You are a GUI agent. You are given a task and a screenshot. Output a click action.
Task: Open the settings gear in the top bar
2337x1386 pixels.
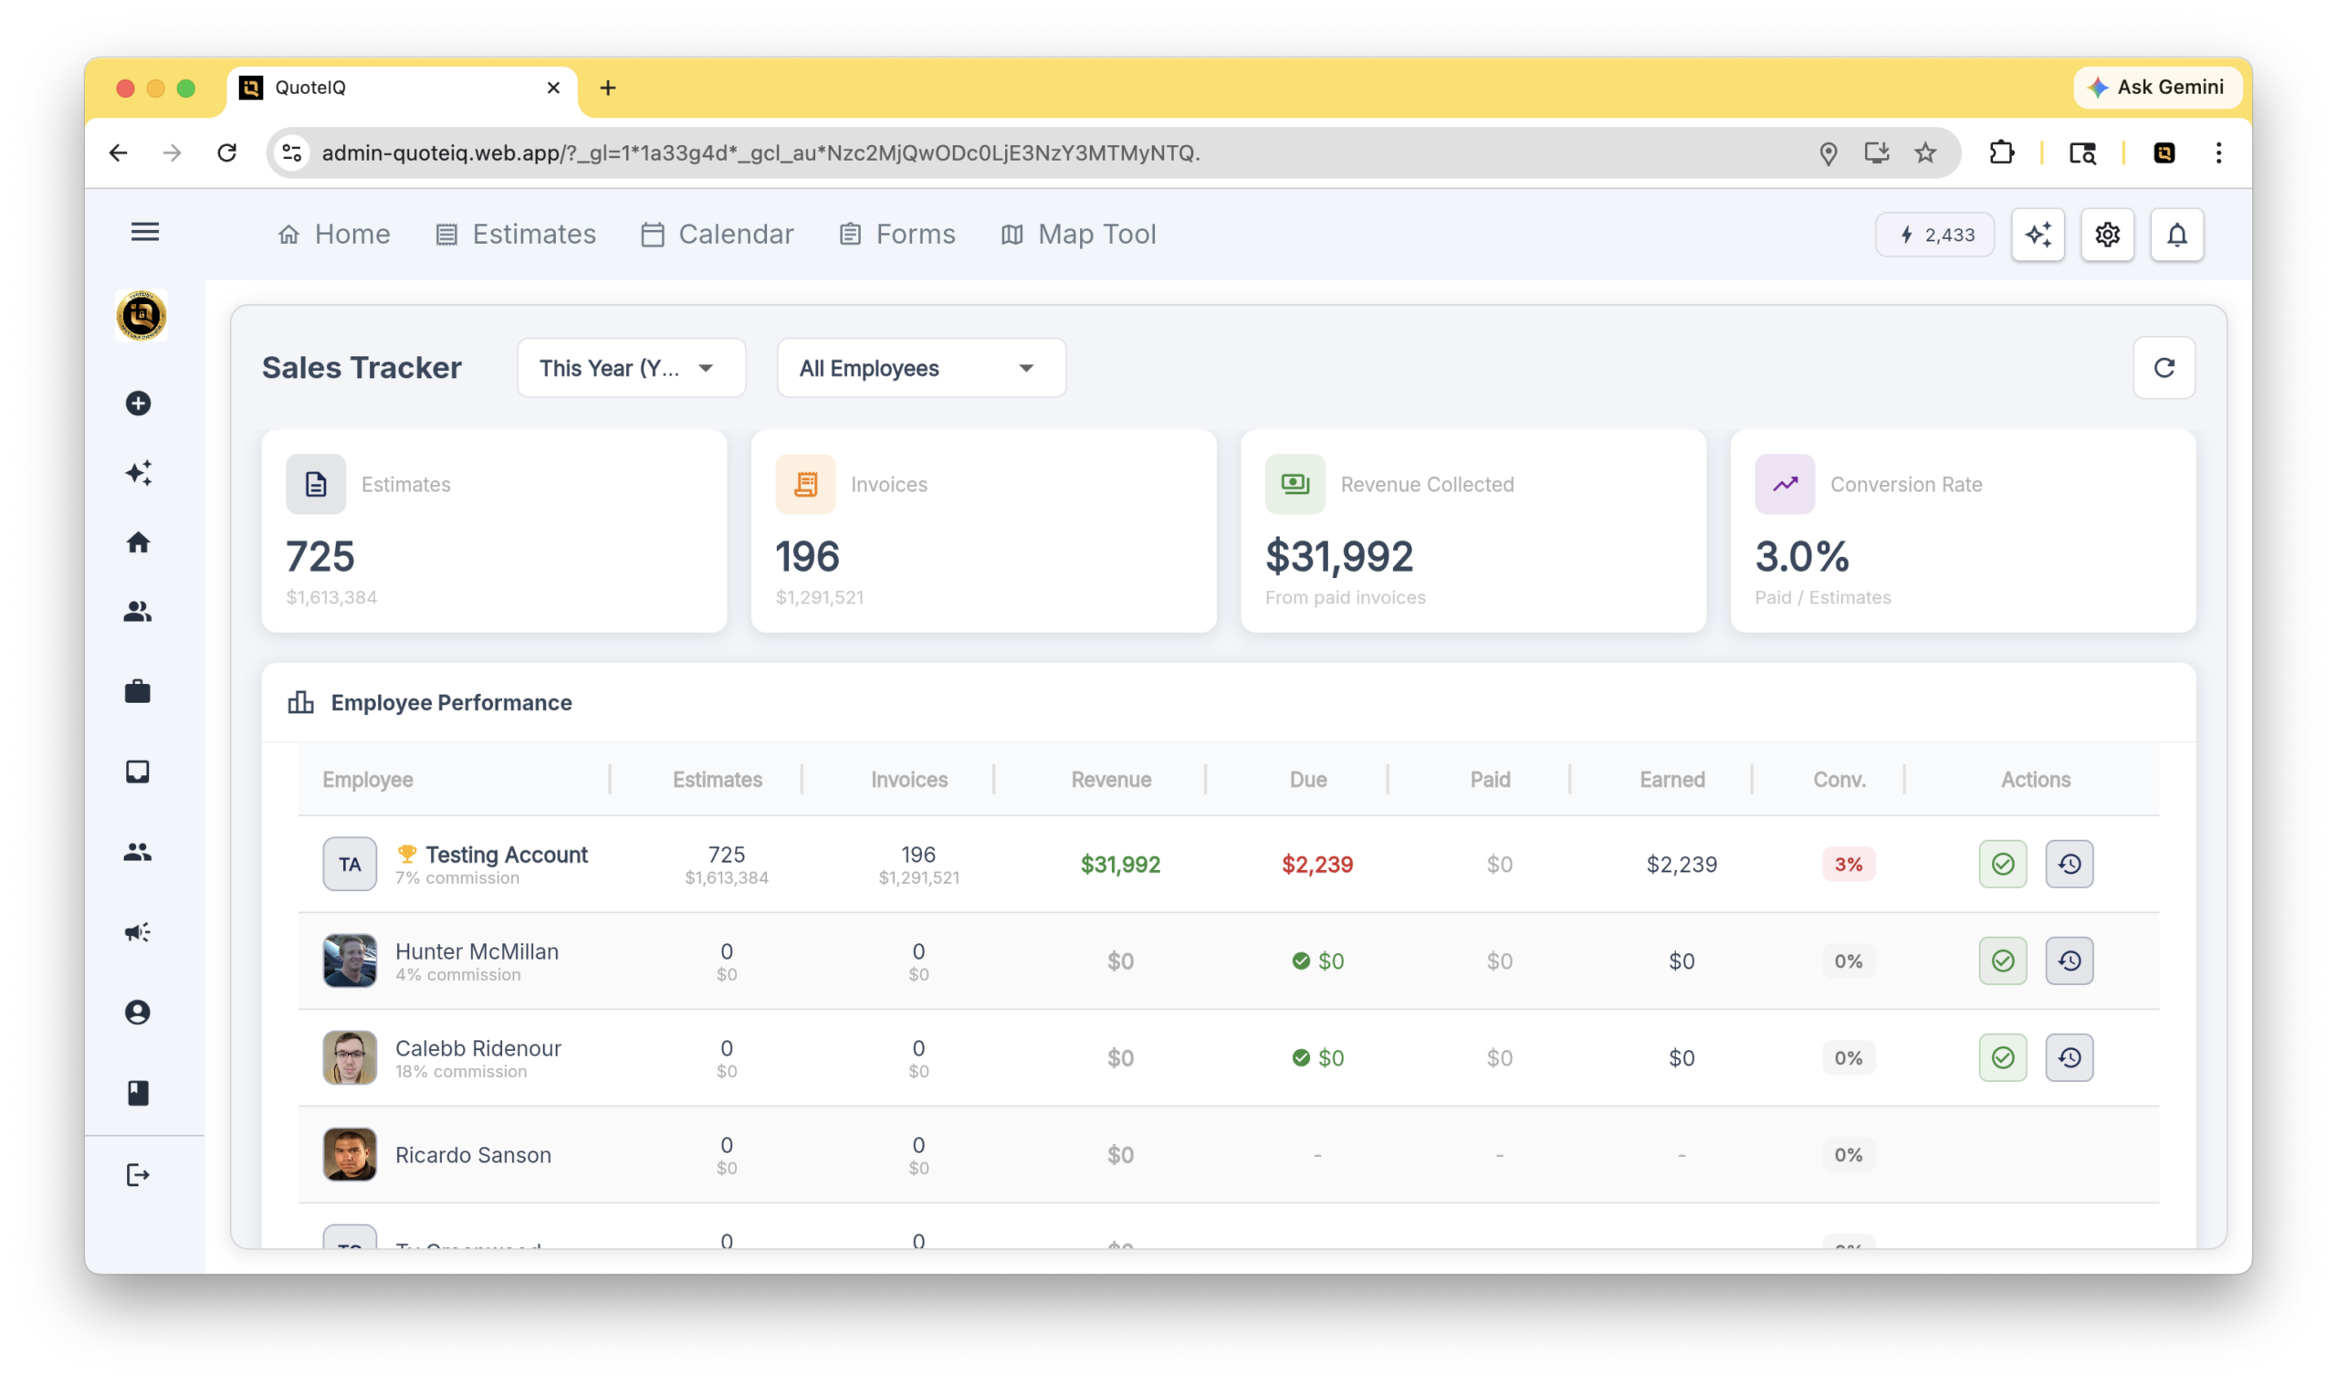[x=2107, y=235]
